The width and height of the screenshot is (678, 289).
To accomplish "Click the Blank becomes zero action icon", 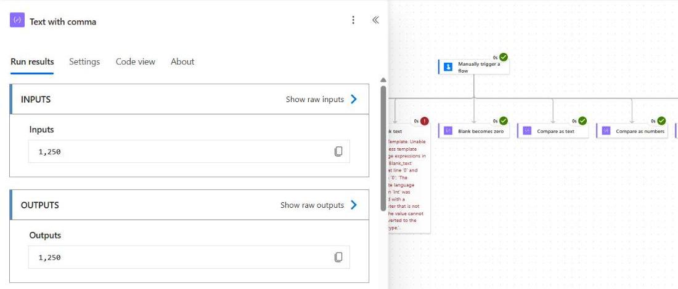I will click(448, 131).
